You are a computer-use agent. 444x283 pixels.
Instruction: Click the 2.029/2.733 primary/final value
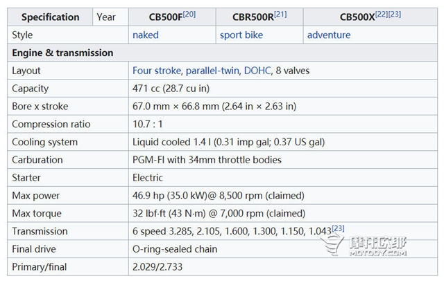157,267
